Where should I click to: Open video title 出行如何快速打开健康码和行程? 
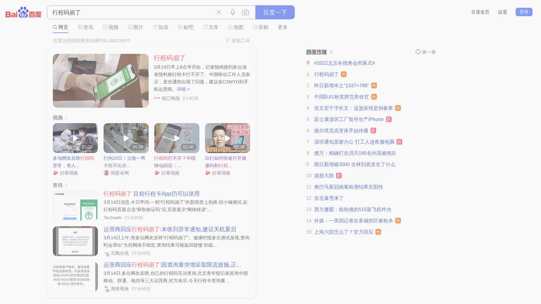tap(225, 162)
